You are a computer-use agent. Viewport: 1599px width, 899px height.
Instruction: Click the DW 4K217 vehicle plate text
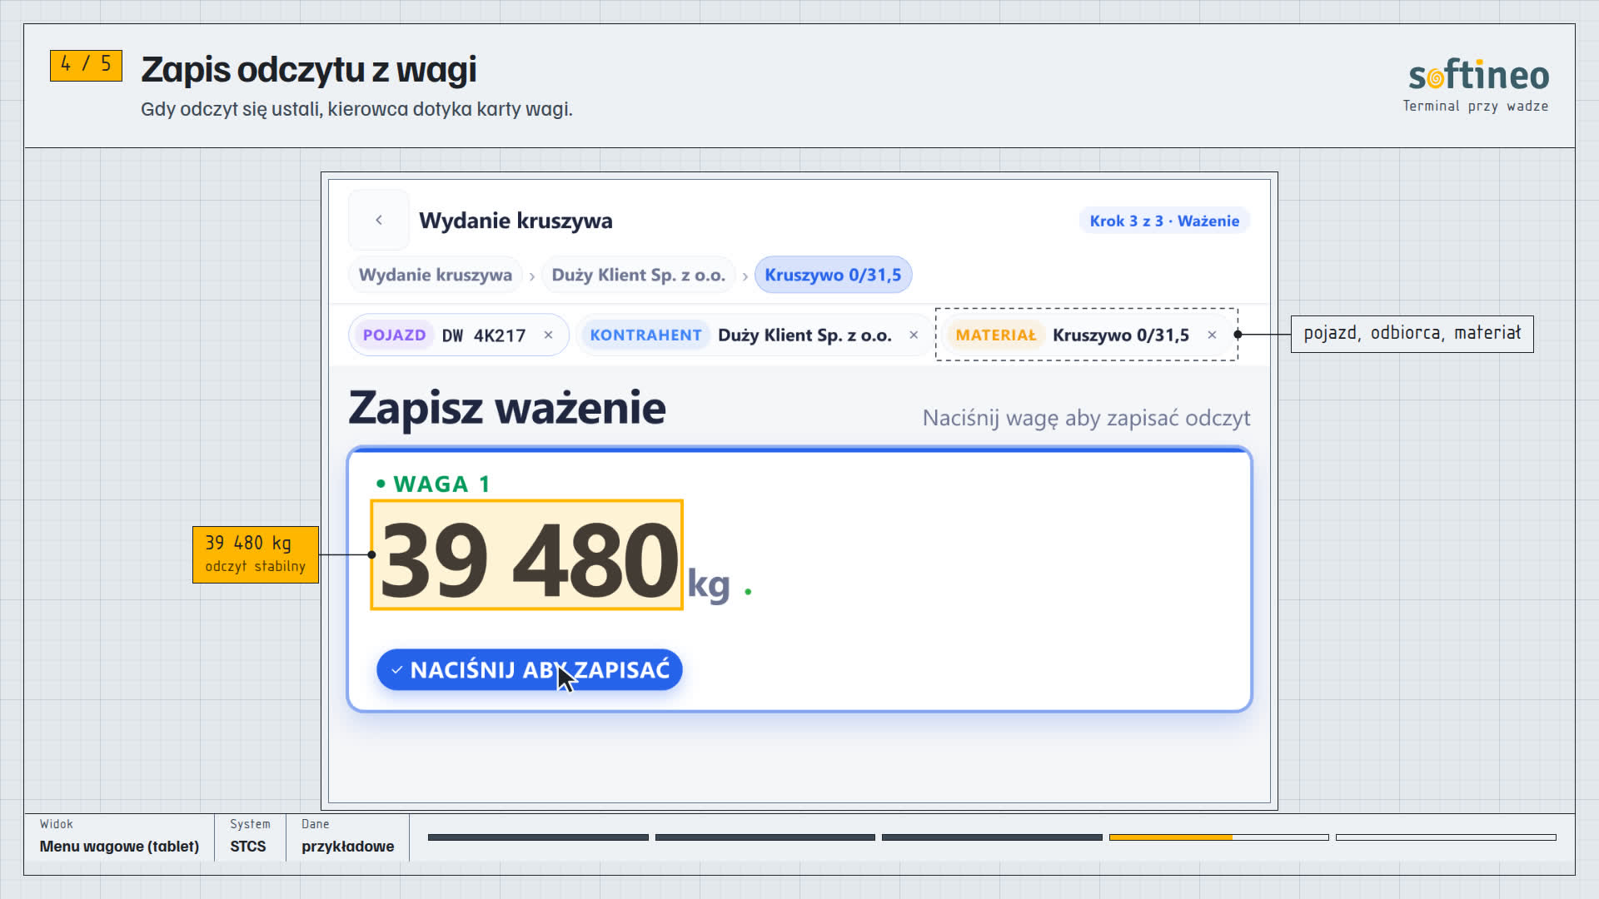point(484,335)
